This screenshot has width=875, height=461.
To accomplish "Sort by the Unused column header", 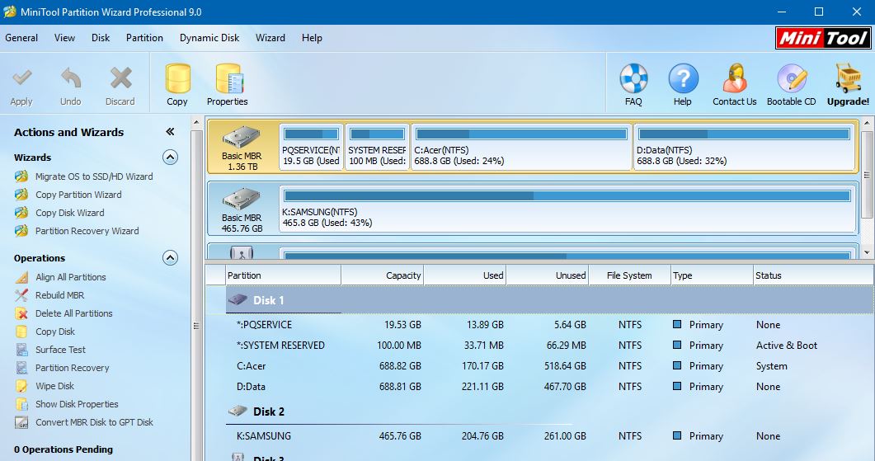I will [548, 275].
